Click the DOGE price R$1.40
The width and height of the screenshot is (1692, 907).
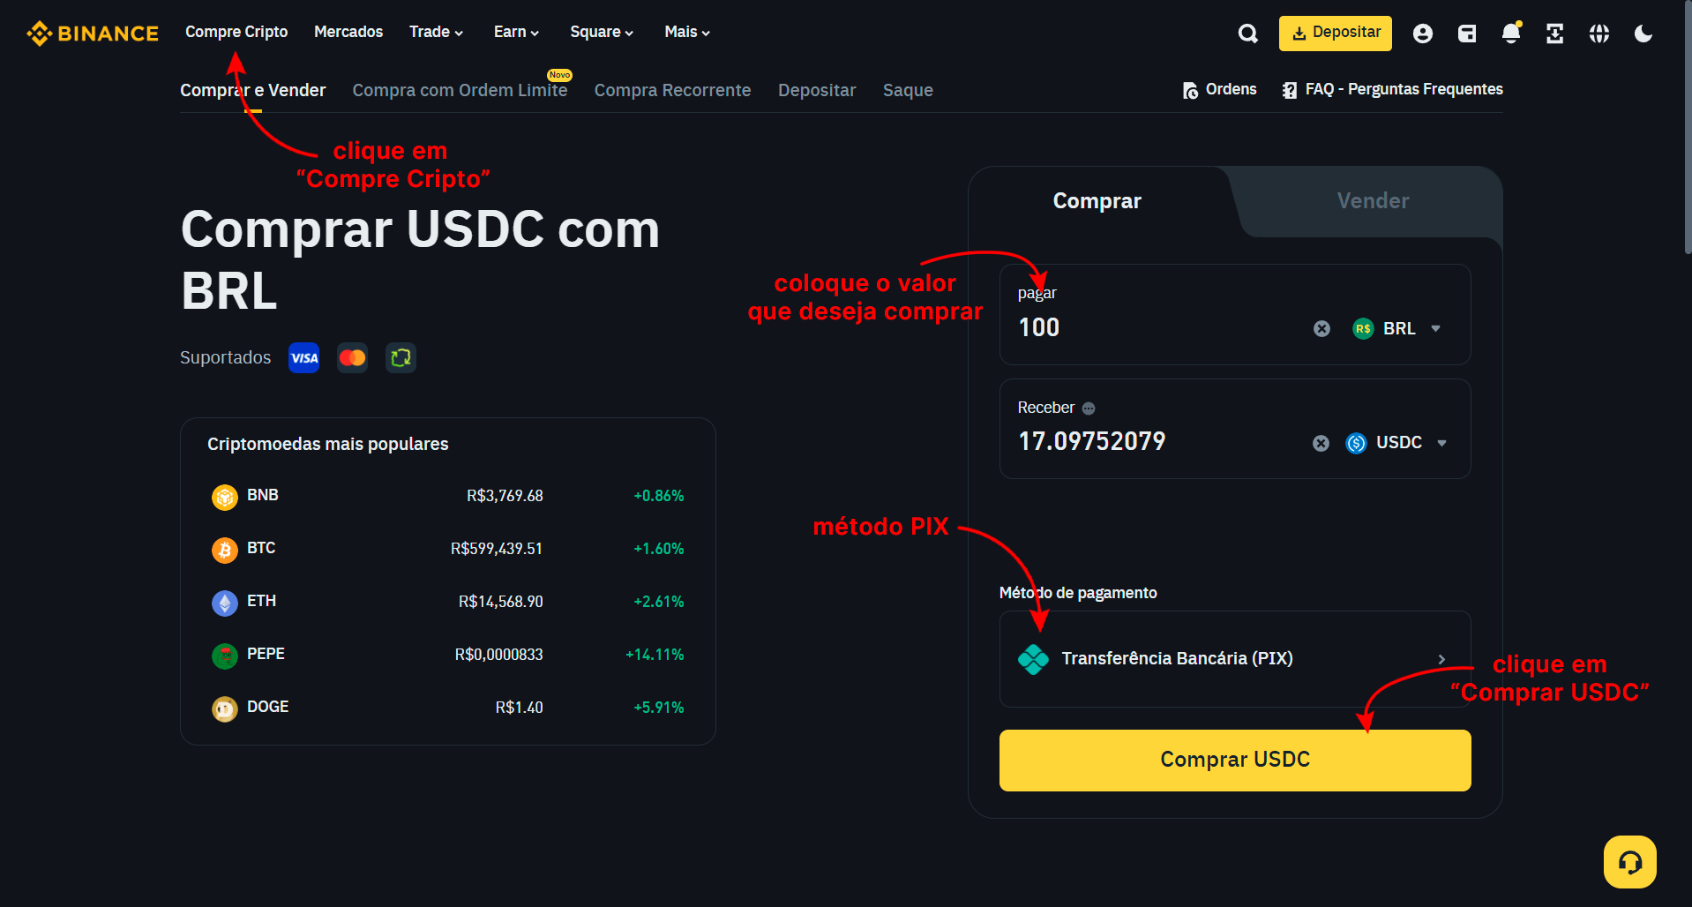[520, 708]
